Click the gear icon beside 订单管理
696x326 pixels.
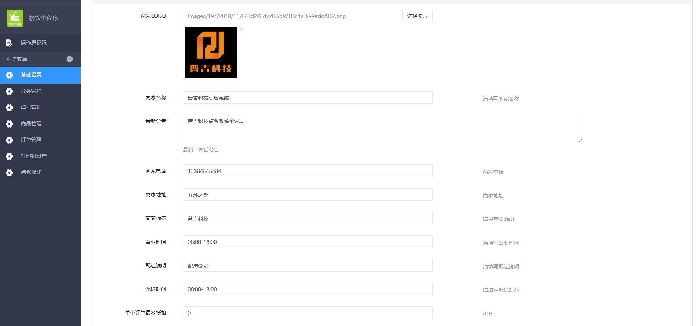click(x=9, y=140)
